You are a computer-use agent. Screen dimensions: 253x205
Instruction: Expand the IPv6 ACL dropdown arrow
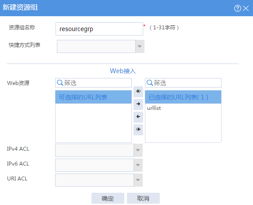(138, 165)
